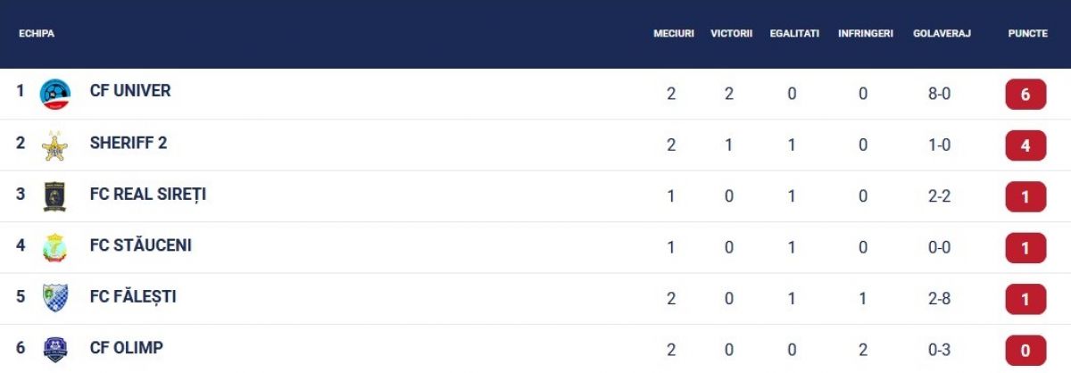
Task: Click Sheriff 2's 4 points badge
Action: tap(1025, 145)
